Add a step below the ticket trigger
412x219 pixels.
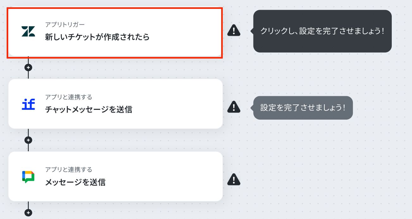click(28, 67)
